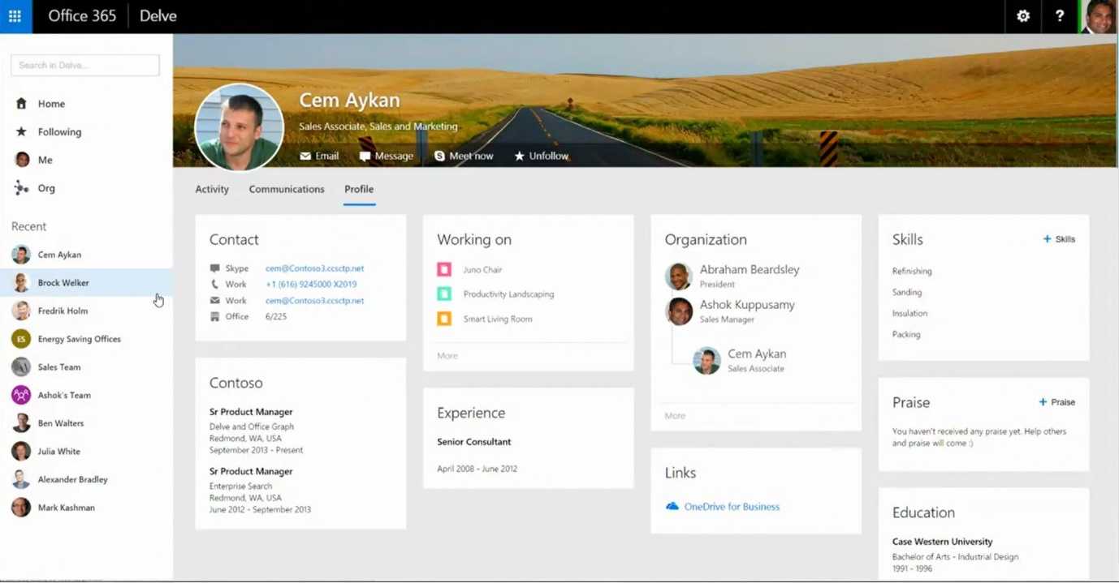Click the phone icon in the Contact card
This screenshot has height=583, width=1119.
[x=215, y=285]
